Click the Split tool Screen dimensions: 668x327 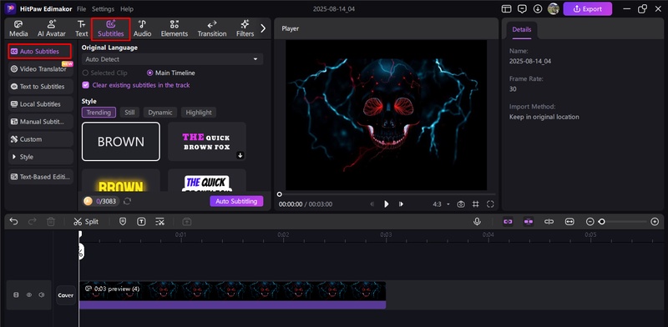(86, 221)
